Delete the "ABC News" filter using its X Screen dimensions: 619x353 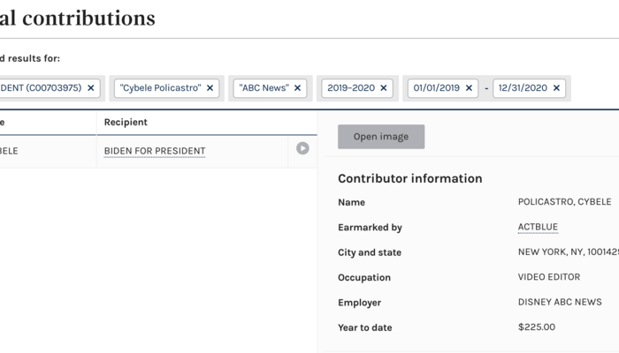(298, 88)
